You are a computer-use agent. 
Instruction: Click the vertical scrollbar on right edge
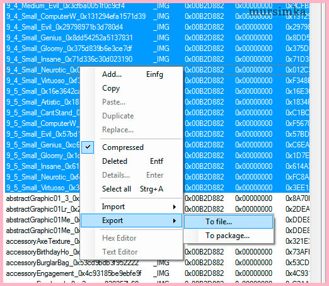pyautogui.click(x=315, y=143)
